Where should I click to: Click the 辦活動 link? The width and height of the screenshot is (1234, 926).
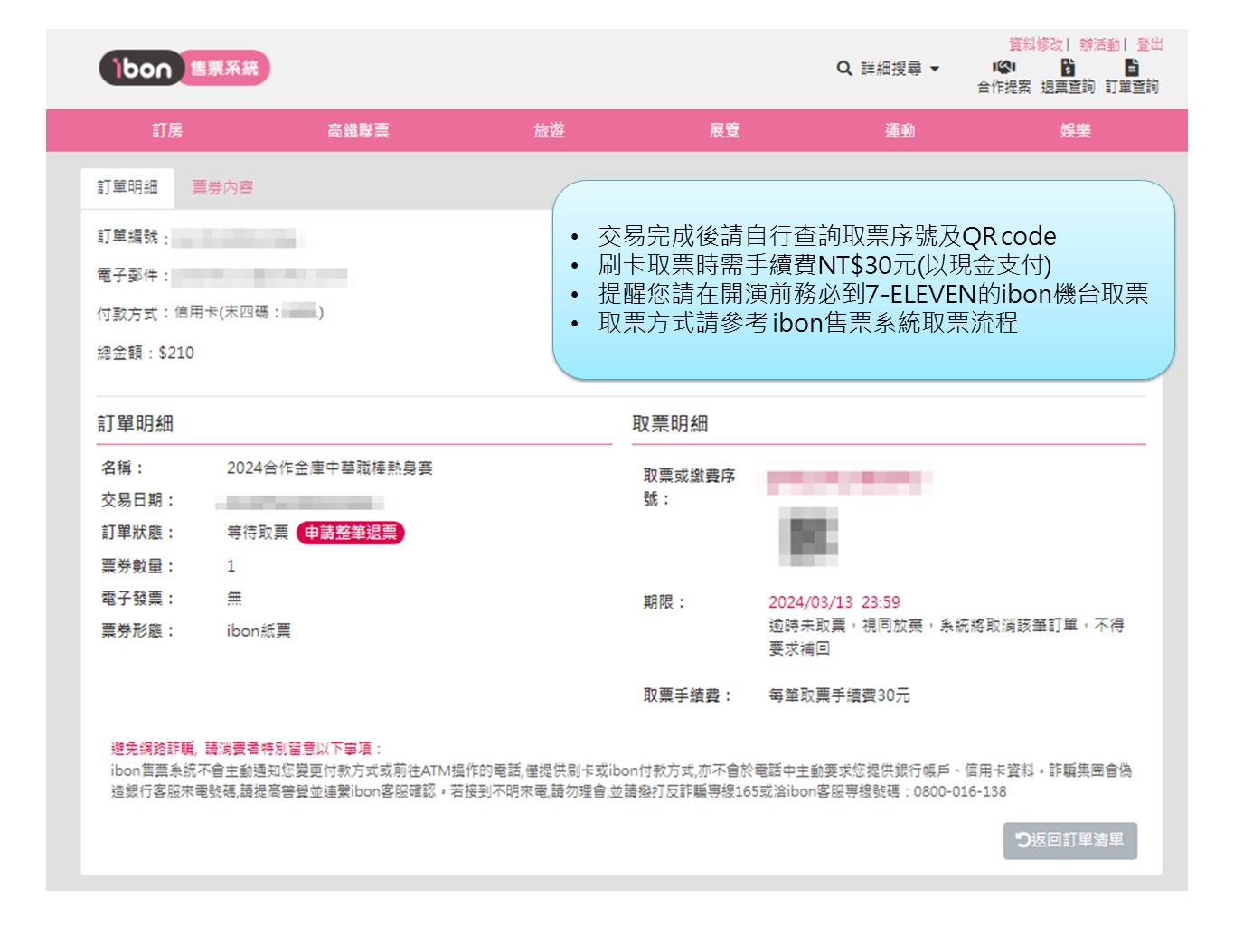point(1099,44)
